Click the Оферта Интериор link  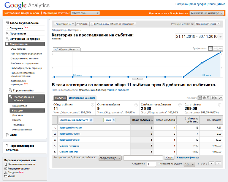pos(69,146)
